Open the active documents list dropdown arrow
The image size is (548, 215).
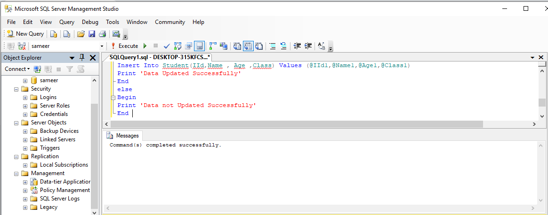pyautogui.click(x=532, y=58)
